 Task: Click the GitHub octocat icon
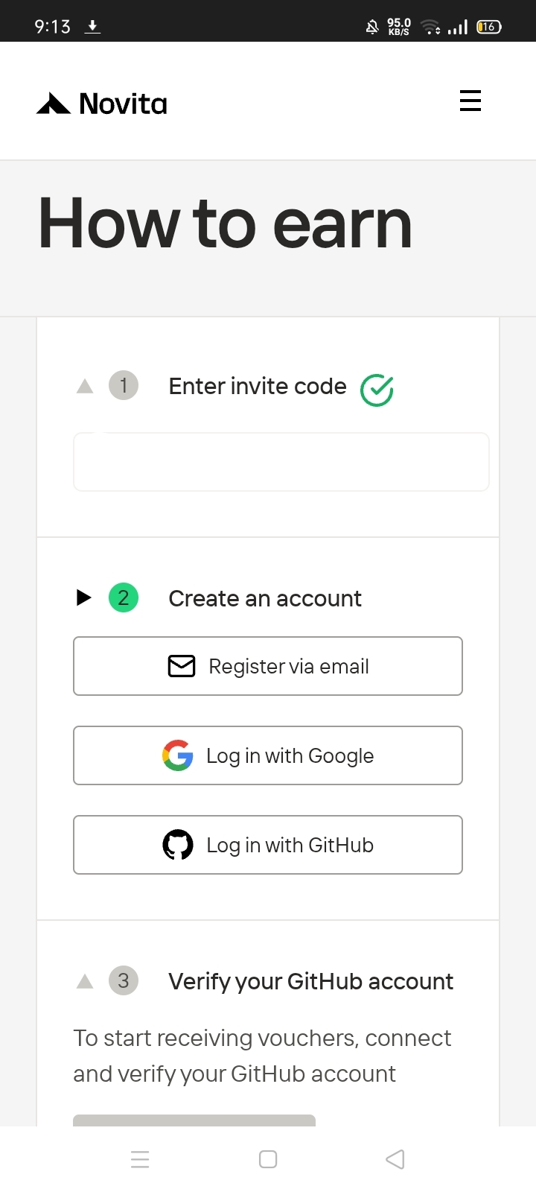pos(177,845)
